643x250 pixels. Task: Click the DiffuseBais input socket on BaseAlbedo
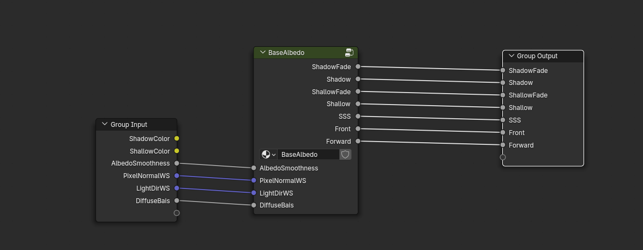254,205
